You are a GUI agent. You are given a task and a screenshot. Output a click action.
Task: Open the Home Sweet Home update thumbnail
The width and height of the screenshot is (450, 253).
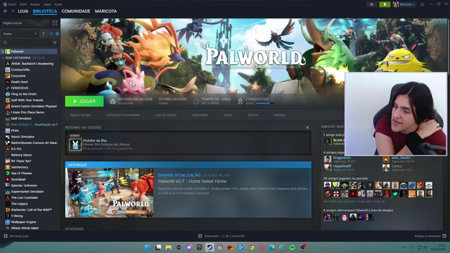(x=109, y=193)
